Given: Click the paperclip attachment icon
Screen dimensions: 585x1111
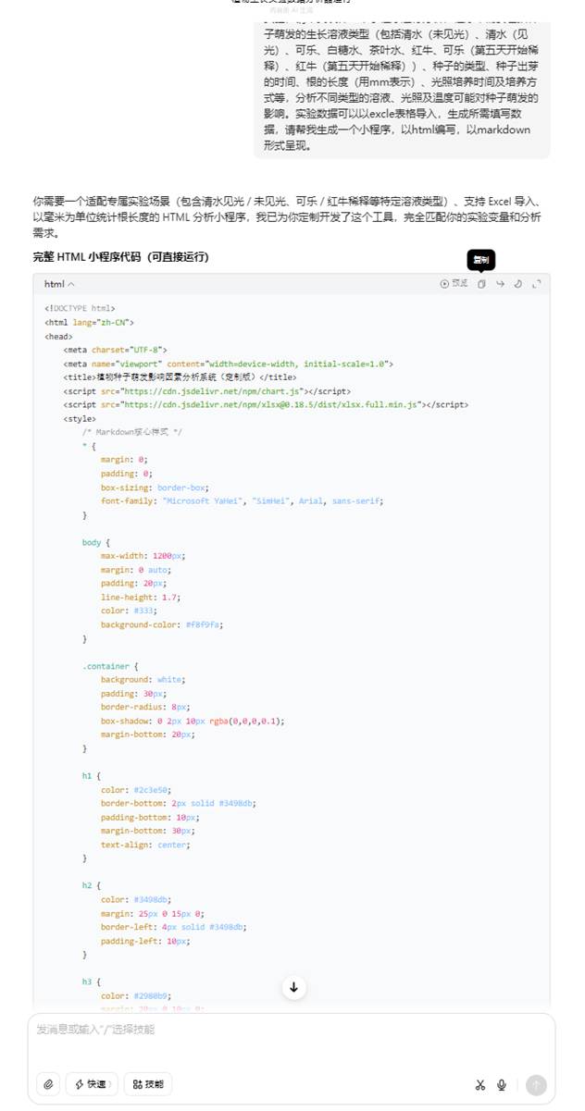Looking at the screenshot, I should 48,1084.
